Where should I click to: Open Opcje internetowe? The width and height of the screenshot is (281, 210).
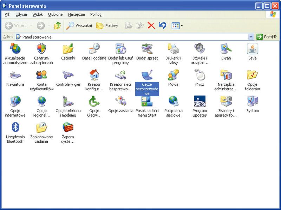point(15,106)
